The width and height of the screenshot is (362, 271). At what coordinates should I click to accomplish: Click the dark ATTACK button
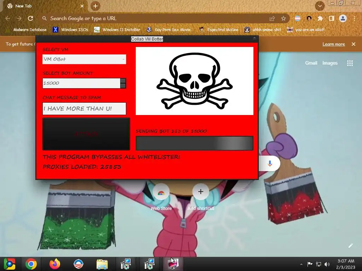pyautogui.click(x=86, y=134)
